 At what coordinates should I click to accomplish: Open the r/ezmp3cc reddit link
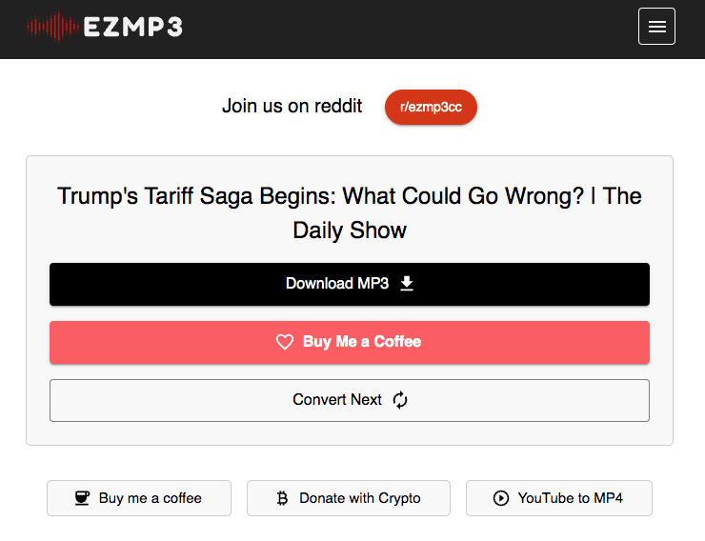[x=431, y=107]
